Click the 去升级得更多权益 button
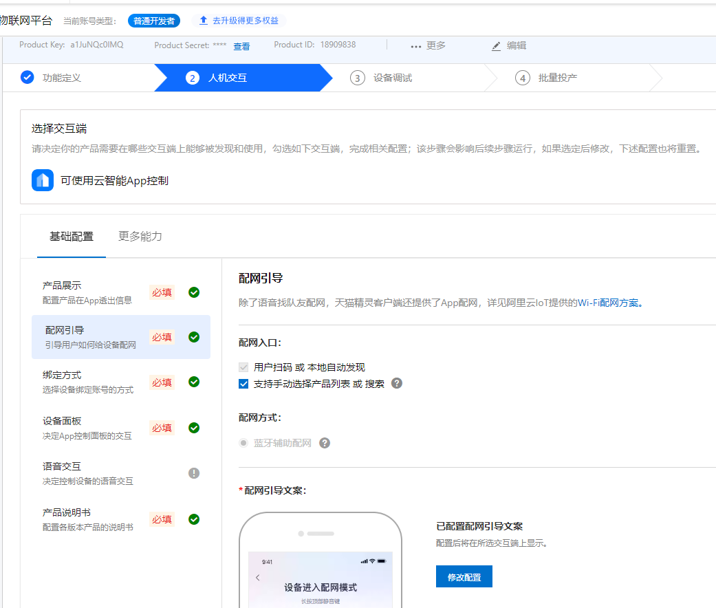 click(x=239, y=21)
